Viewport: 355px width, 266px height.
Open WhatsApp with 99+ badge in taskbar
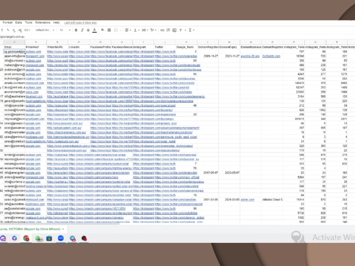point(38,238)
